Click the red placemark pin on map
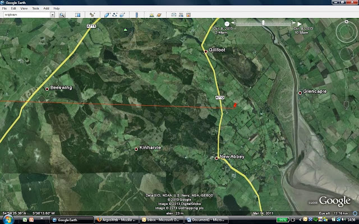 pos(234,105)
